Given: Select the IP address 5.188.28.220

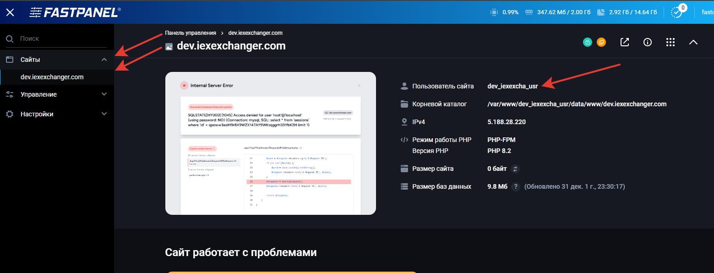Looking at the screenshot, I should pyautogui.click(x=507, y=122).
